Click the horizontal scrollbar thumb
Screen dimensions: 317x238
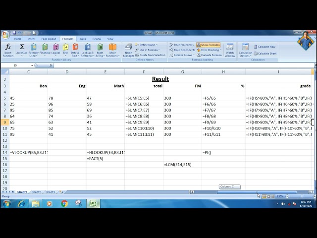(x=257, y=192)
